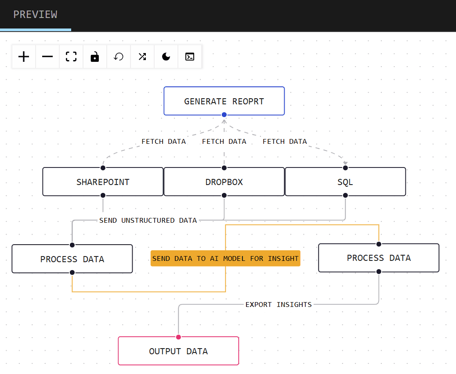Select the pink Output Data node
Image resolution: width=456 pixels, height=374 pixels.
click(178, 351)
